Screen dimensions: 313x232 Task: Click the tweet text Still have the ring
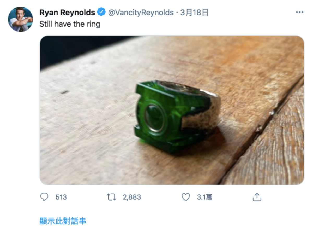tap(70, 24)
